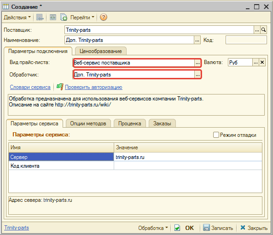Enable the Режим отладки checkbox

pos(216,135)
